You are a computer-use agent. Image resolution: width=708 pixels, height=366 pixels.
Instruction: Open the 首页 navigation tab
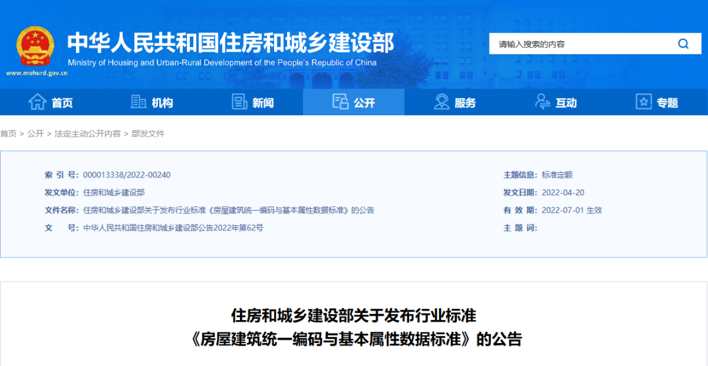(62, 103)
